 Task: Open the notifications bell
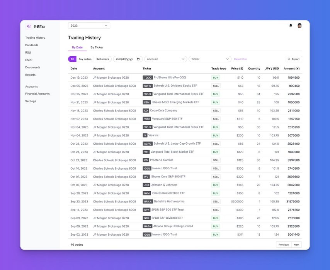[291, 25]
